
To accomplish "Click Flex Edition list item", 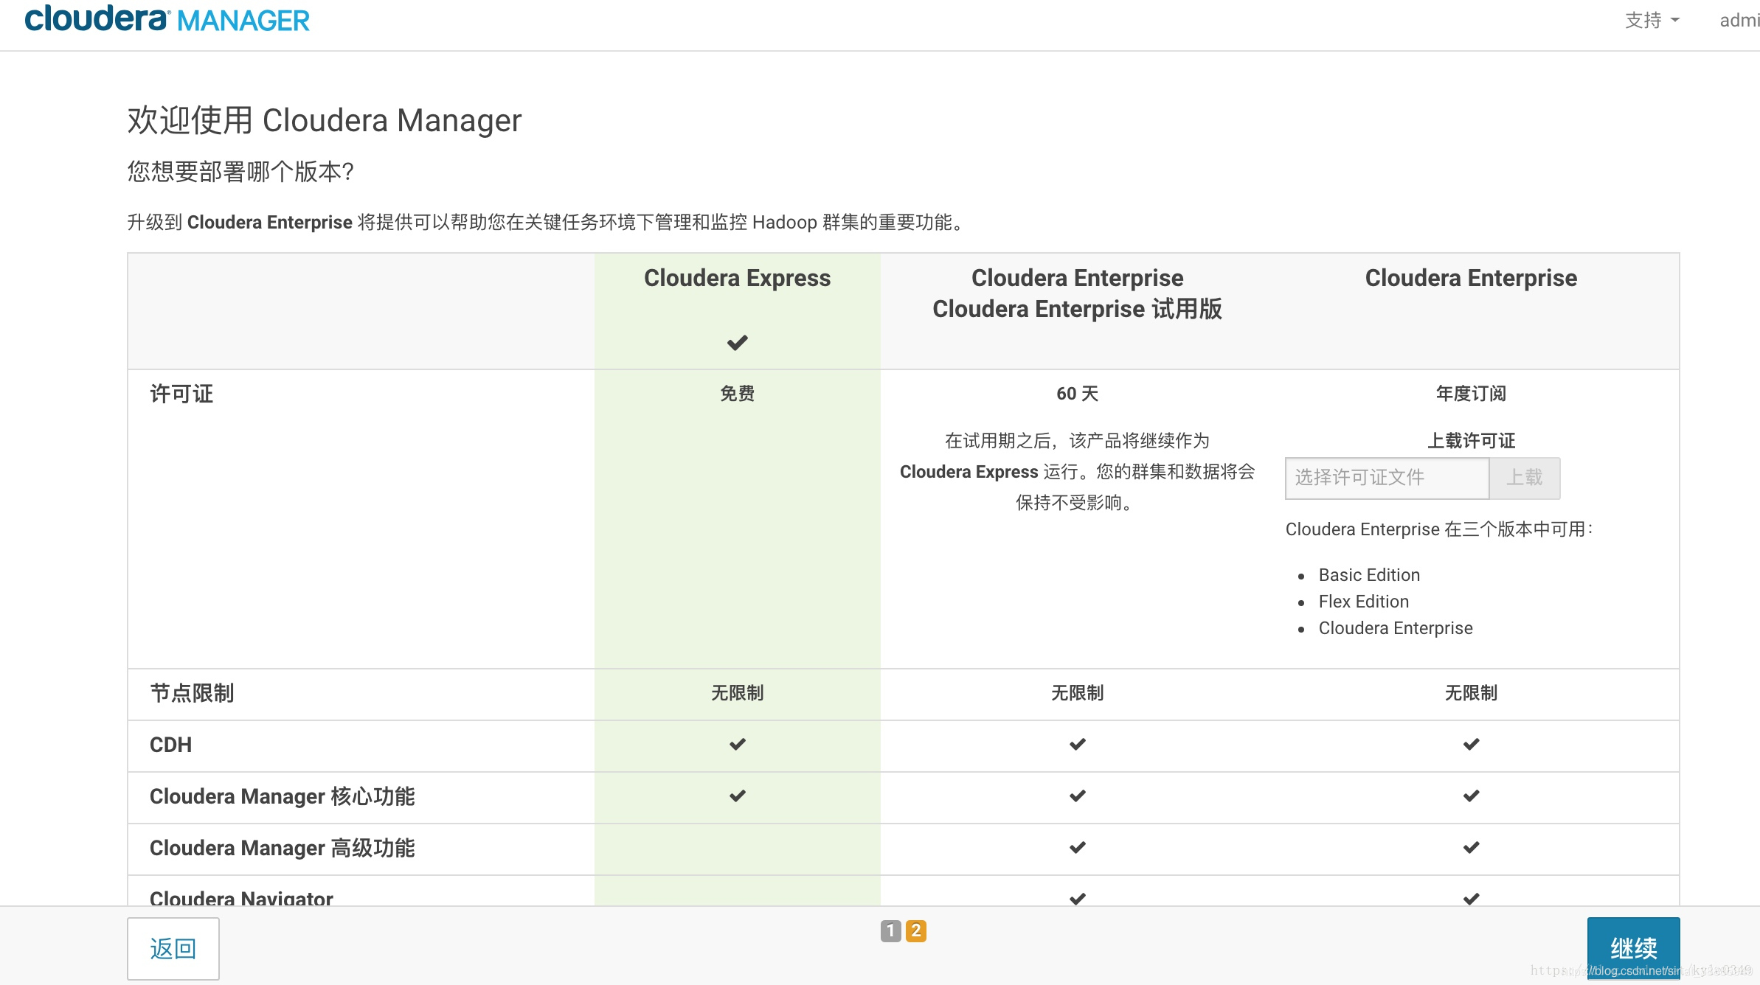I will 1364,602.
